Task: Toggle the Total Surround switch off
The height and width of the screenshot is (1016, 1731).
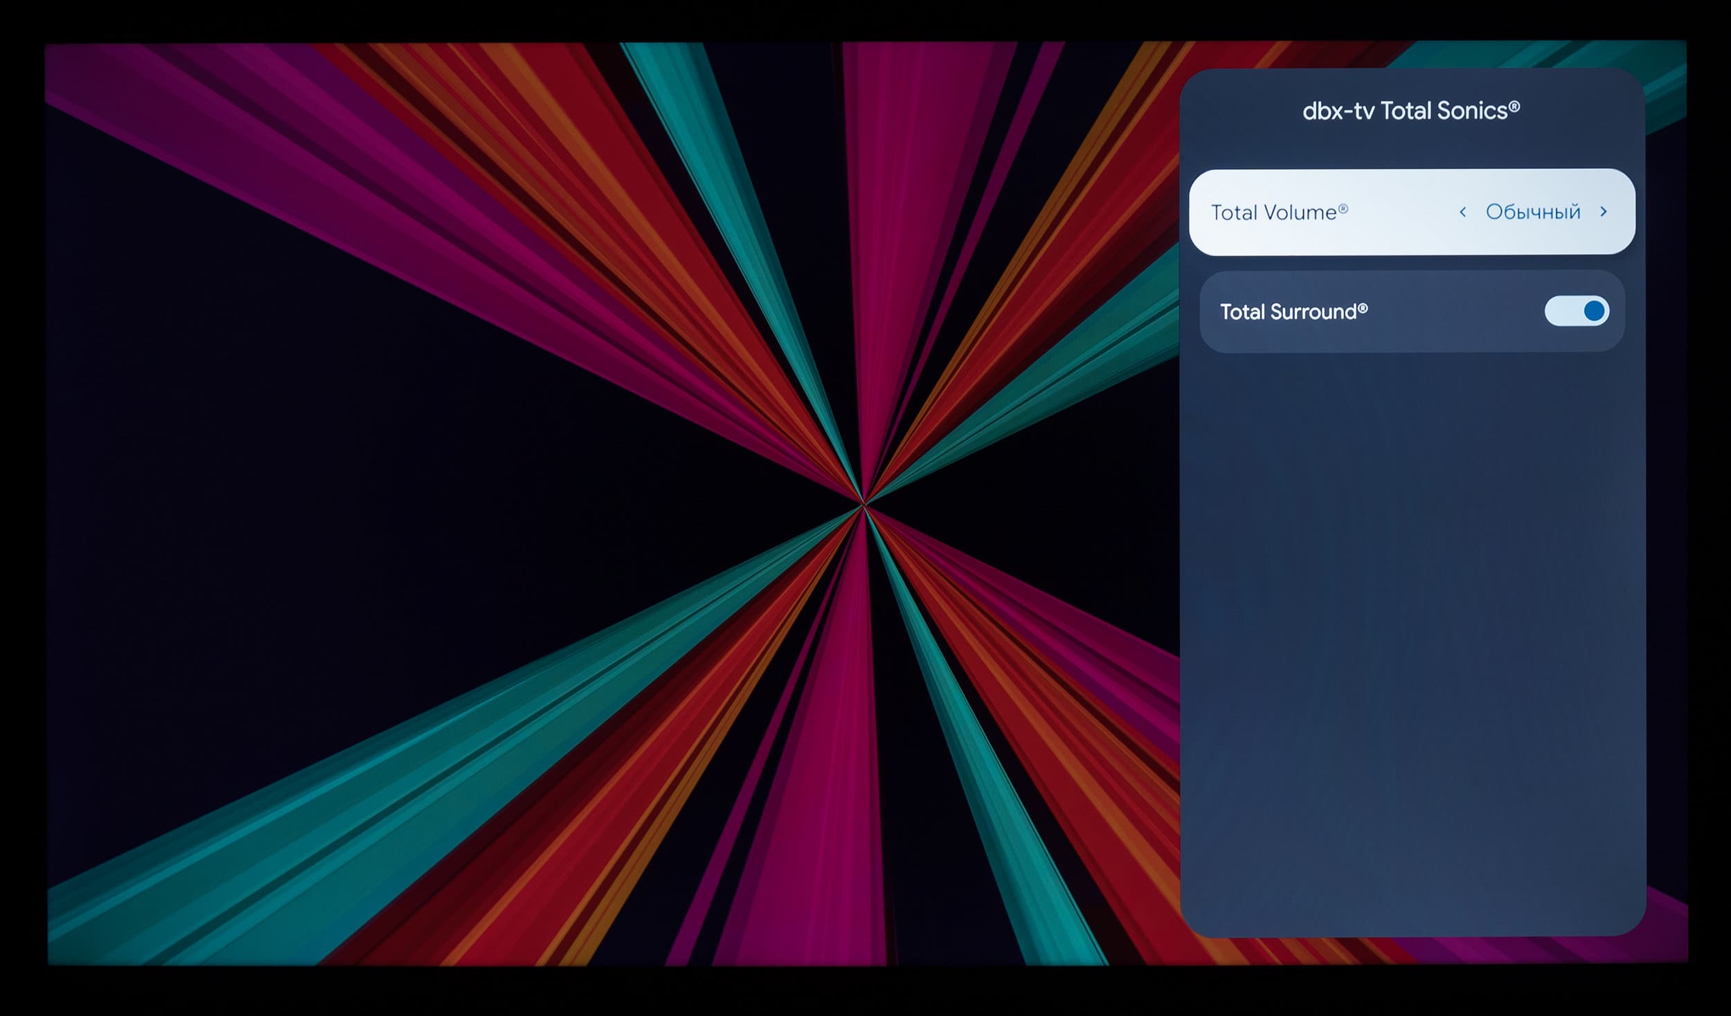Action: point(1577,311)
